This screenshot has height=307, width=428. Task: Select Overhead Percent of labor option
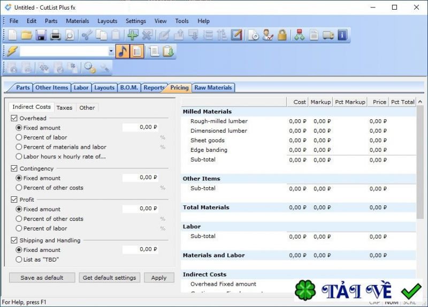pos(19,137)
